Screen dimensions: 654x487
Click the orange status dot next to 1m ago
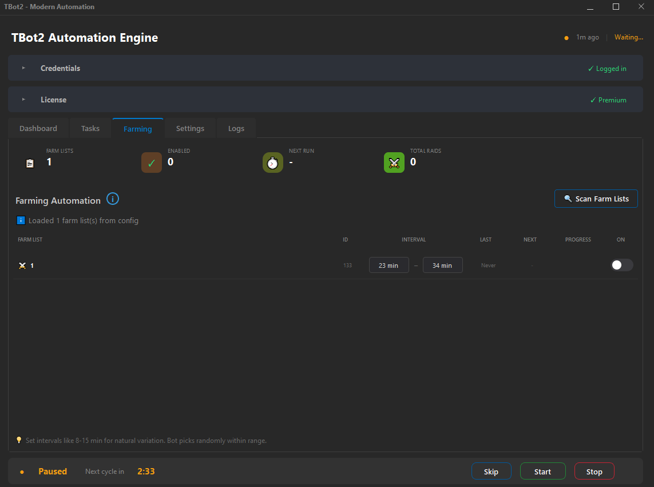click(x=566, y=37)
